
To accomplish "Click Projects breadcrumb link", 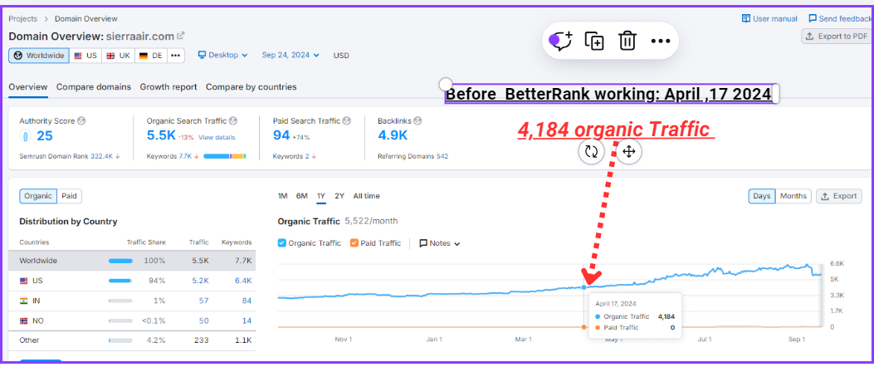I will pyautogui.click(x=23, y=18).
